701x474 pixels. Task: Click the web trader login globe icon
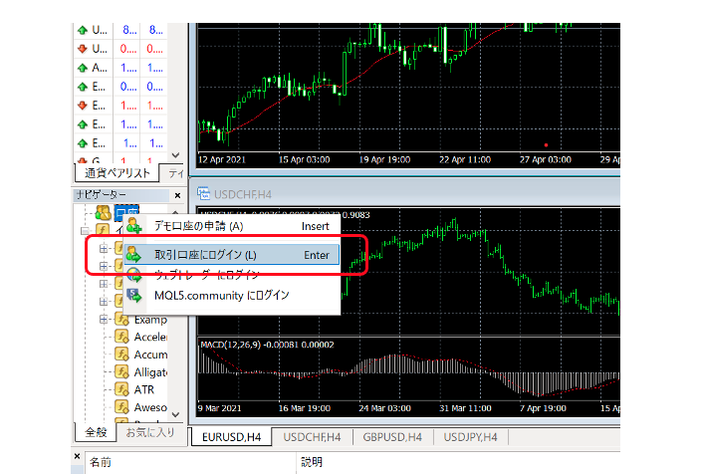point(133,275)
